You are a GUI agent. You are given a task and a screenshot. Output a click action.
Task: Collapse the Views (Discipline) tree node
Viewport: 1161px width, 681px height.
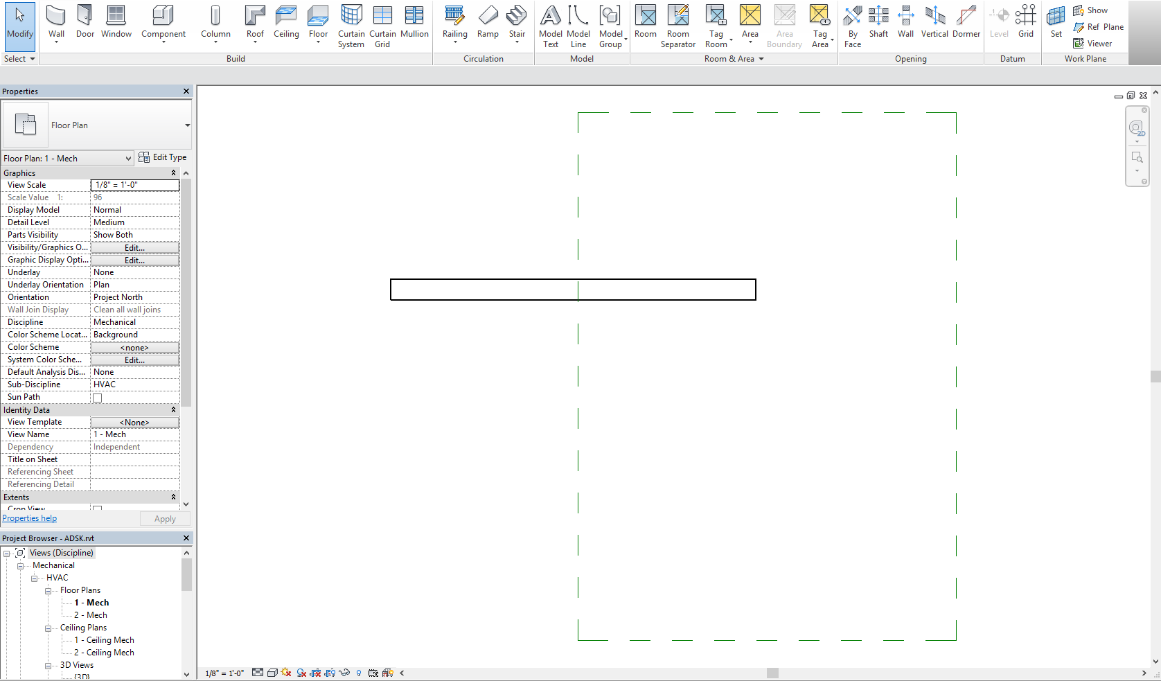pos(7,554)
